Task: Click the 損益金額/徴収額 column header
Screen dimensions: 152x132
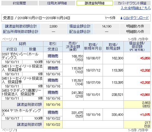Action: click(137, 47)
